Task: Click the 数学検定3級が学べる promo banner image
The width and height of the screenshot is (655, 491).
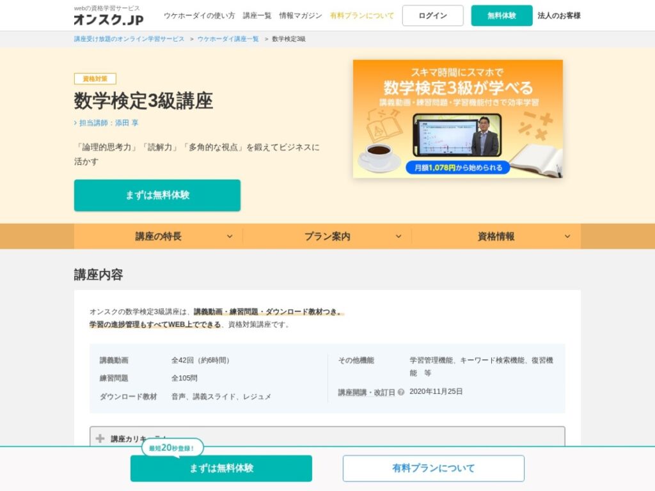Action: 458,119
